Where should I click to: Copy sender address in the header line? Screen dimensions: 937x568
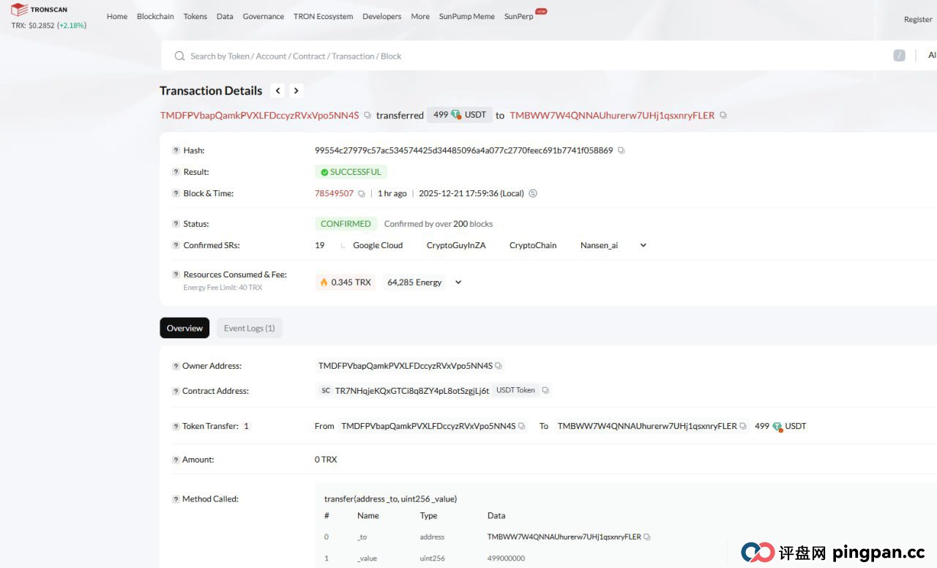pos(367,116)
